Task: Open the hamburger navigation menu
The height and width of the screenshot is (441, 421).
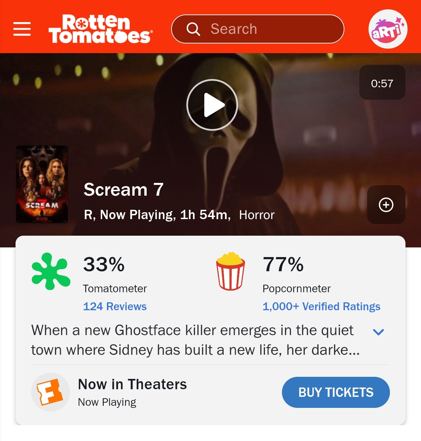Action: click(22, 29)
